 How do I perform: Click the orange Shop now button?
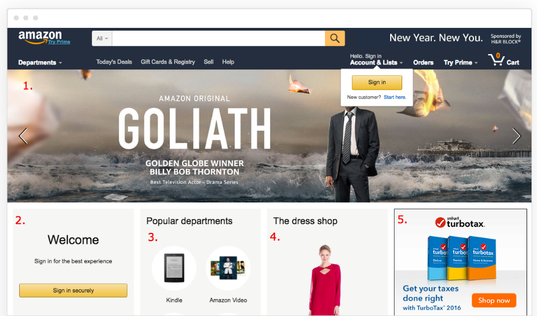494,300
